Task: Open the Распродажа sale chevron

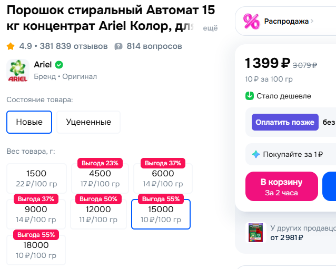Action: (312, 21)
